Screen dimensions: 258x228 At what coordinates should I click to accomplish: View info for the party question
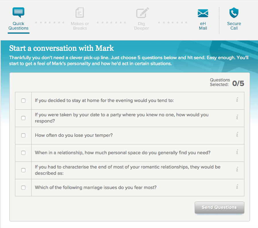(x=237, y=117)
